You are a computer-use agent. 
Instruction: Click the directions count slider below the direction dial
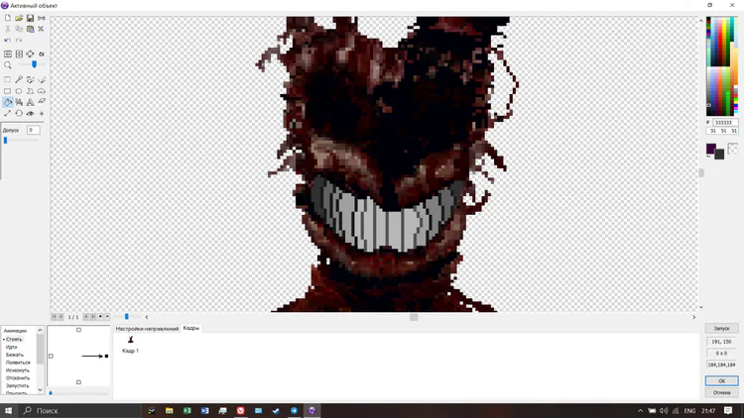[x=78, y=392]
